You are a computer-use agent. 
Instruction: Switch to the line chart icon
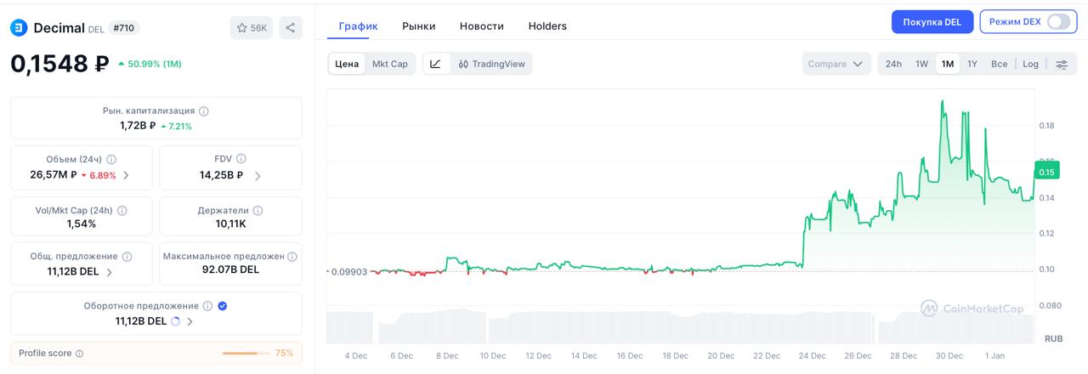[436, 64]
